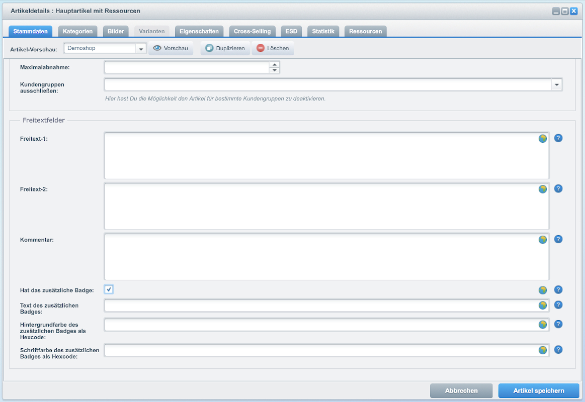Expand the Kundengruppen ausschließen dropdown
The height and width of the screenshot is (402, 585).
pos(557,85)
